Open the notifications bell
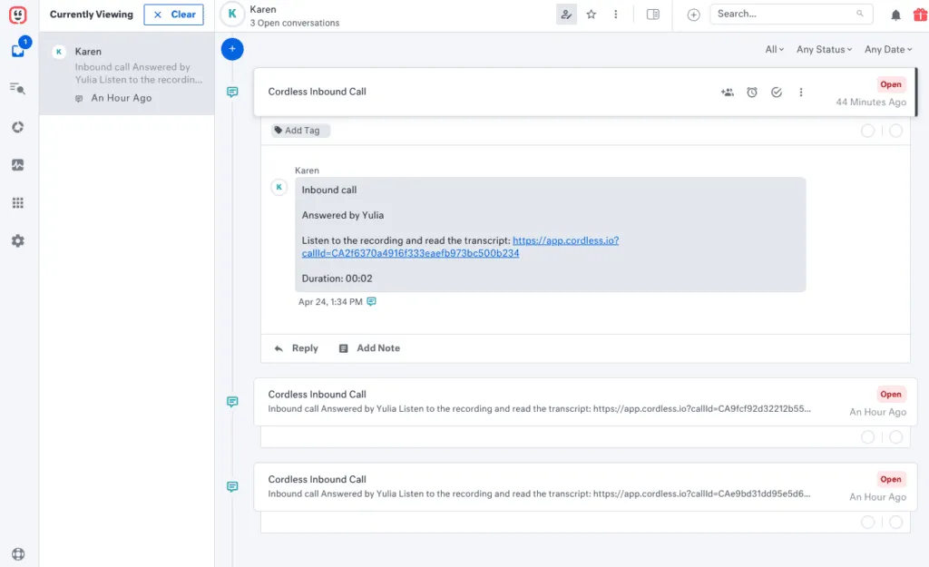The height and width of the screenshot is (567, 929). click(x=895, y=15)
